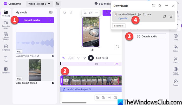This screenshot has height=105, width=182.
Task: Search downloads with the magnifier icon
Action: [x=160, y=6]
